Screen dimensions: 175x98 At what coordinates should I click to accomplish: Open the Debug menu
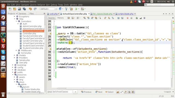click(54, 5)
